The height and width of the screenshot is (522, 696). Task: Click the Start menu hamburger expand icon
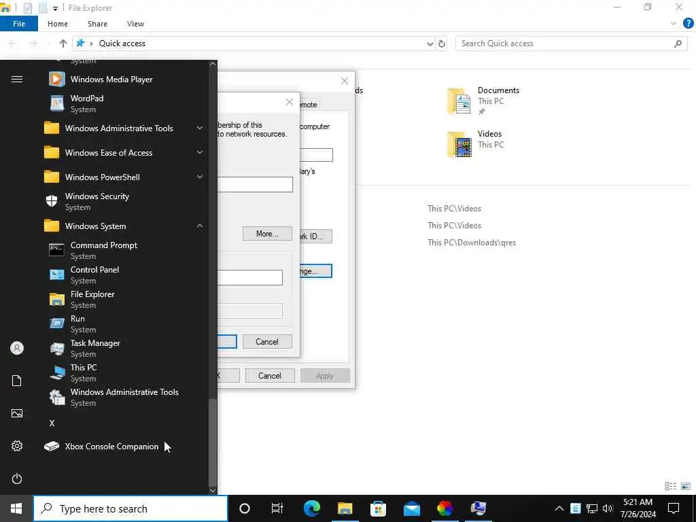click(x=17, y=79)
